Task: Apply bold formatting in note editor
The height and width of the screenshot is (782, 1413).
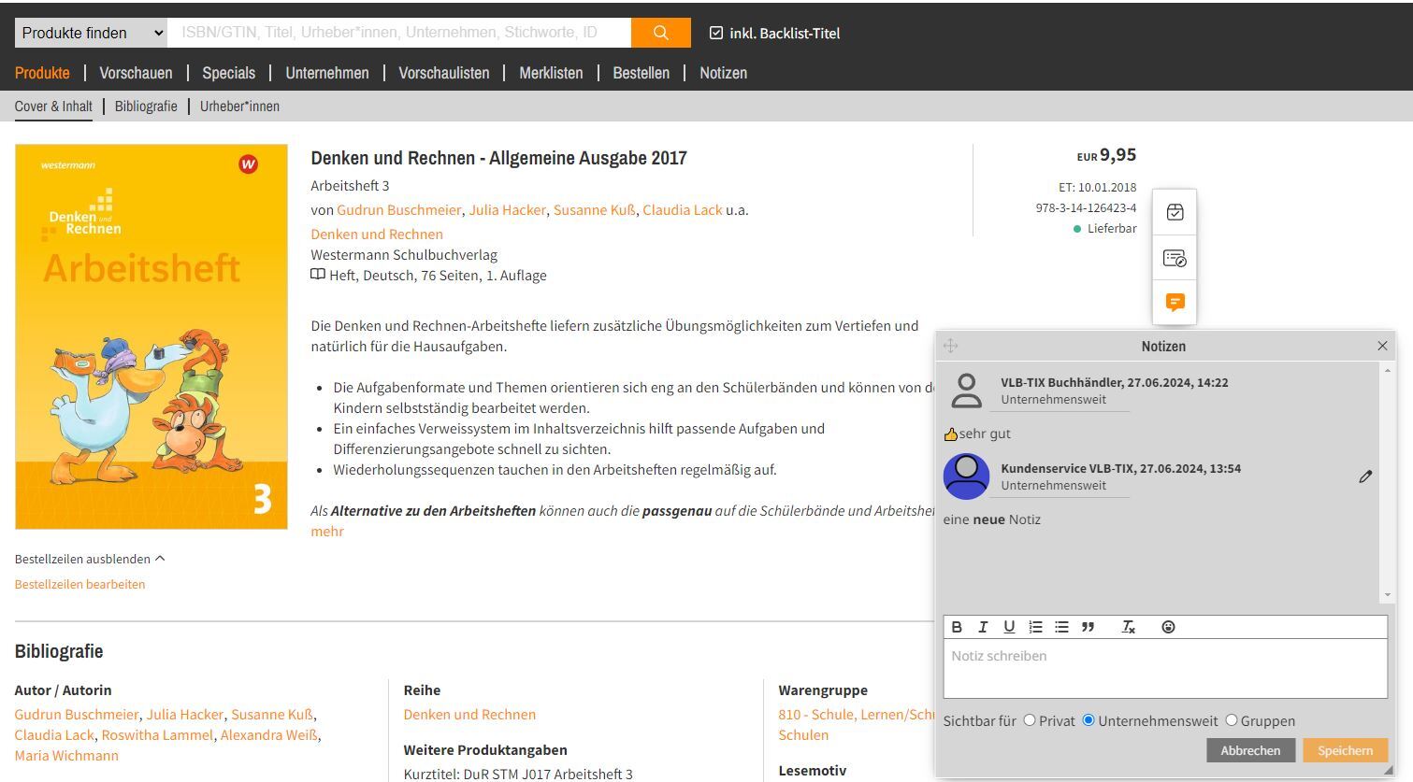Action: pos(957,627)
